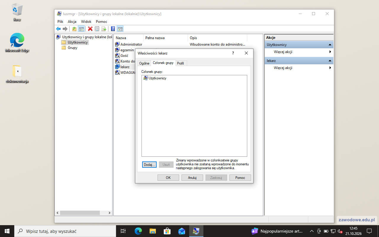Click the question-mark help button in dialog title
Viewport: 379px width, 237px height.
click(x=233, y=53)
